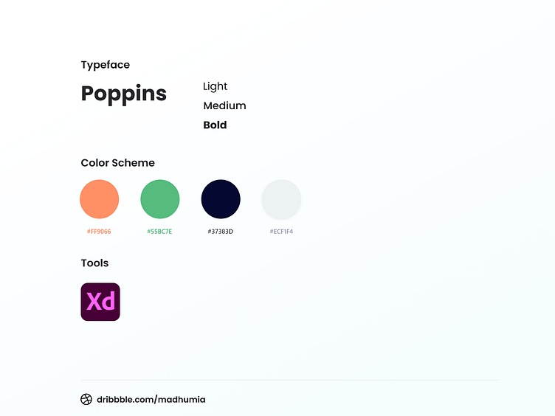Click the Adobe XD app icon
Image resolution: width=555 pixels, height=416 pixels.
tap(100, 302)
